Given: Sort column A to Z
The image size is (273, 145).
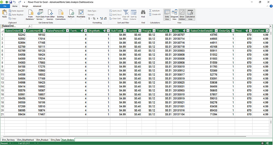Looking at the screenshot, I should click(x=115, y=11).
